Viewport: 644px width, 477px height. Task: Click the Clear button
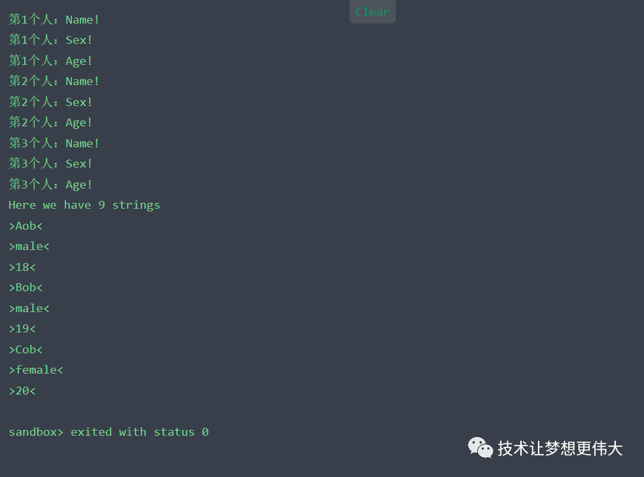click(372, 12)
